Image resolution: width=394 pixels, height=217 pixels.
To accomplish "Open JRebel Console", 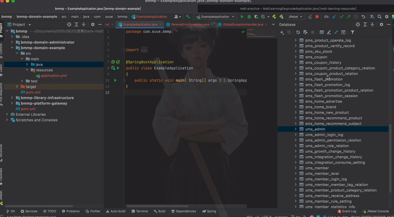I will [376, 211].
